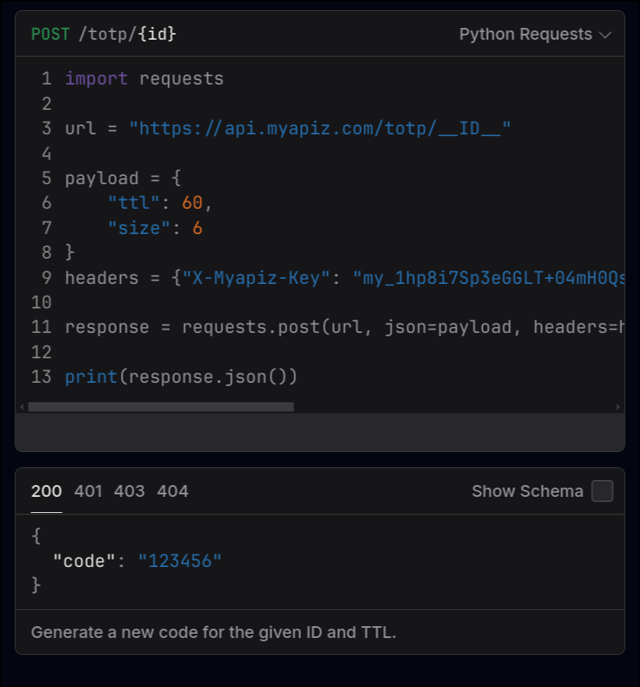Select the 200 response tab
Image resolution: width=640 pixels, height=687 pixels.
click(46, 491)
